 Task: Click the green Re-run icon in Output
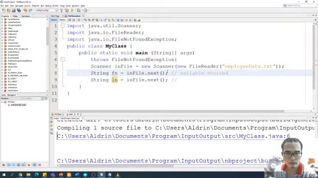(52, 122)
